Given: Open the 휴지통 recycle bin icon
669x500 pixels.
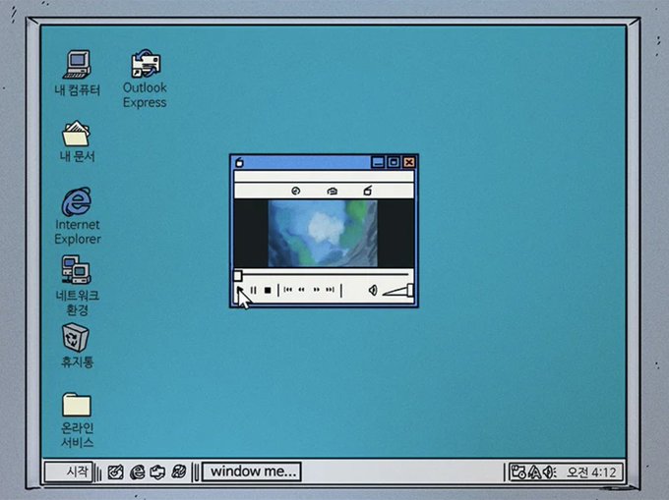Looking at the screenshot, I should (77, 346).
